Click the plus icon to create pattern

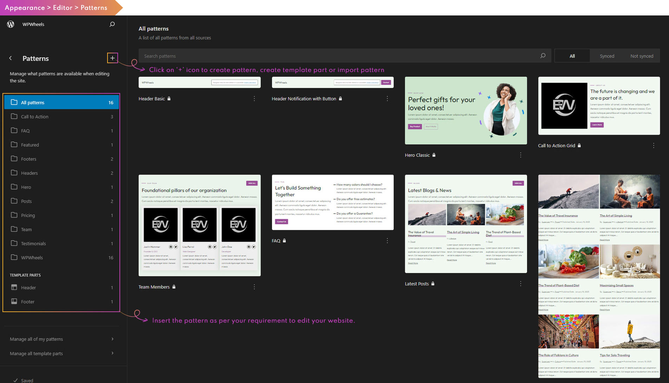tap(112, 58)
